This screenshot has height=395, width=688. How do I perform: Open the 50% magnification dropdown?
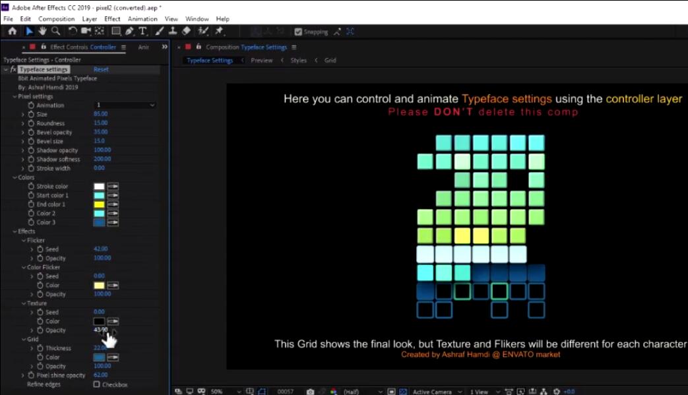click(225, 392)
